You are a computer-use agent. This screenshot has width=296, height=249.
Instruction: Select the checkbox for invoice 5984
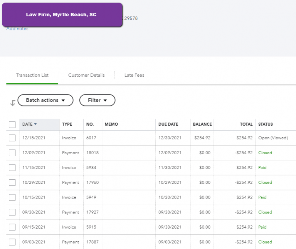[12, 168]
